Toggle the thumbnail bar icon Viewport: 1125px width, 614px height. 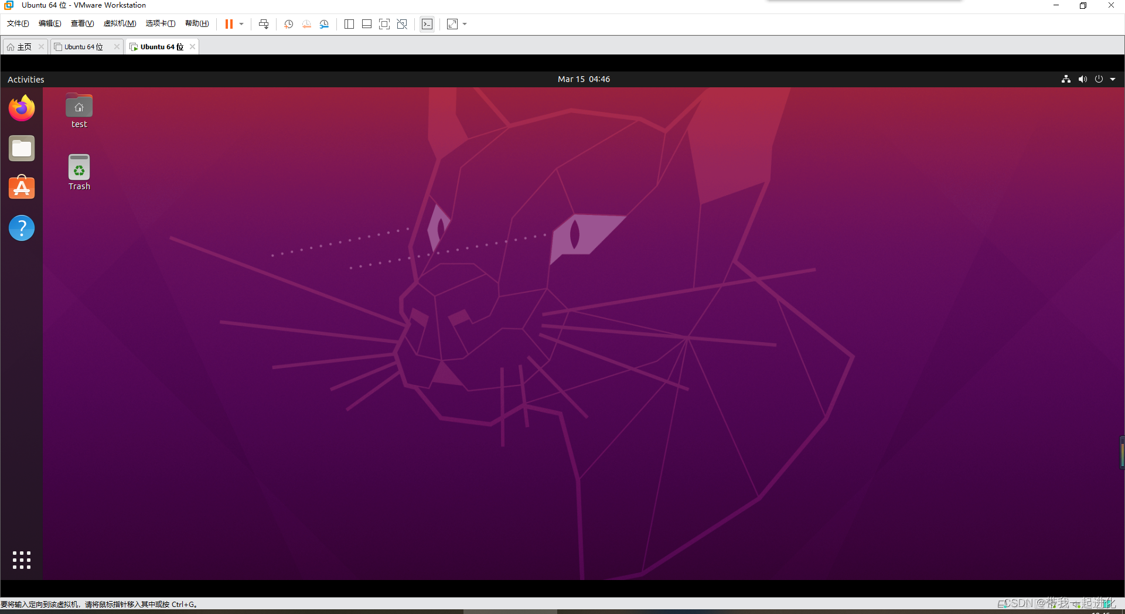(367, 24)
